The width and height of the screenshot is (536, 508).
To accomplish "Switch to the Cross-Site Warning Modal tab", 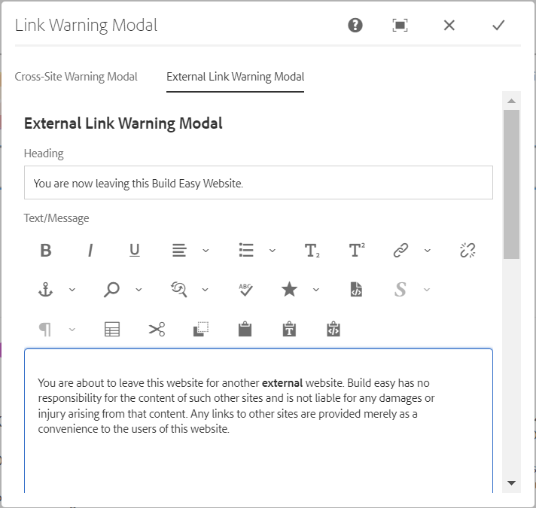I will pos(76,77).
